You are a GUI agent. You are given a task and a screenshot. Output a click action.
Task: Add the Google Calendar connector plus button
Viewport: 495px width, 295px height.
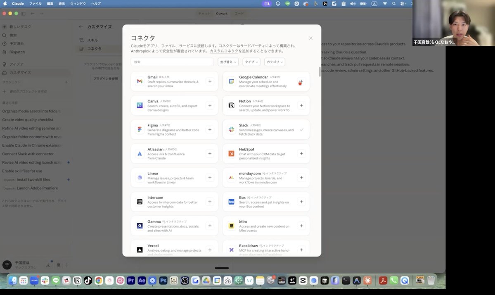pos(301,81)
